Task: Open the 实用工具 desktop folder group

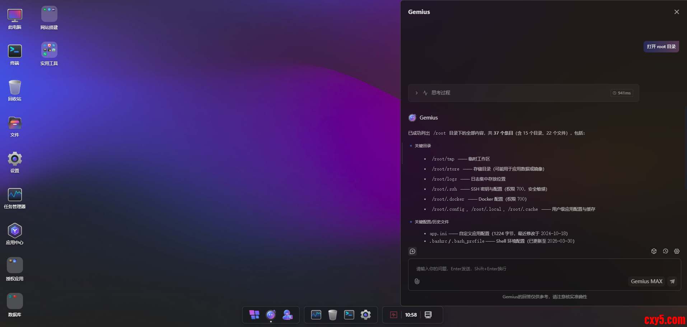Action: point(49,50)
